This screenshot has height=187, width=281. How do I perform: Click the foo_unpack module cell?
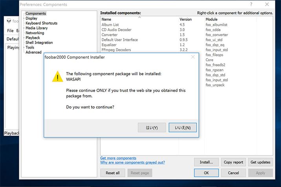215,85
